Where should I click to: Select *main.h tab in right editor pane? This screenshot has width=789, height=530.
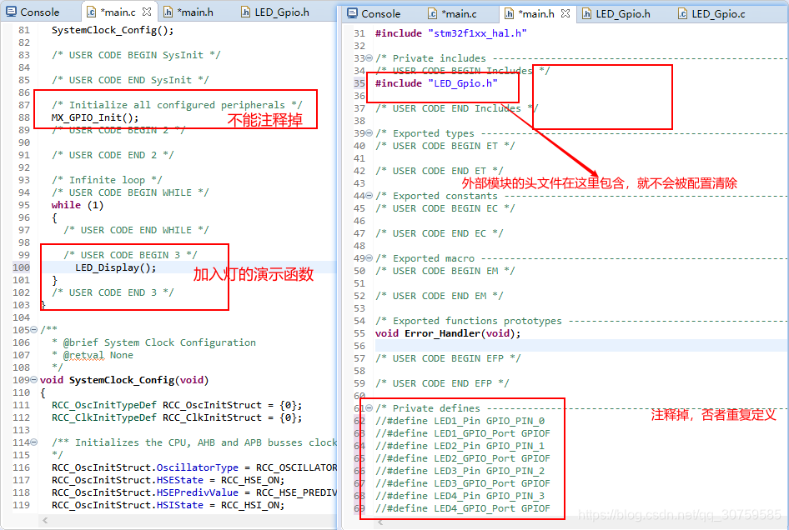point(536,13)
